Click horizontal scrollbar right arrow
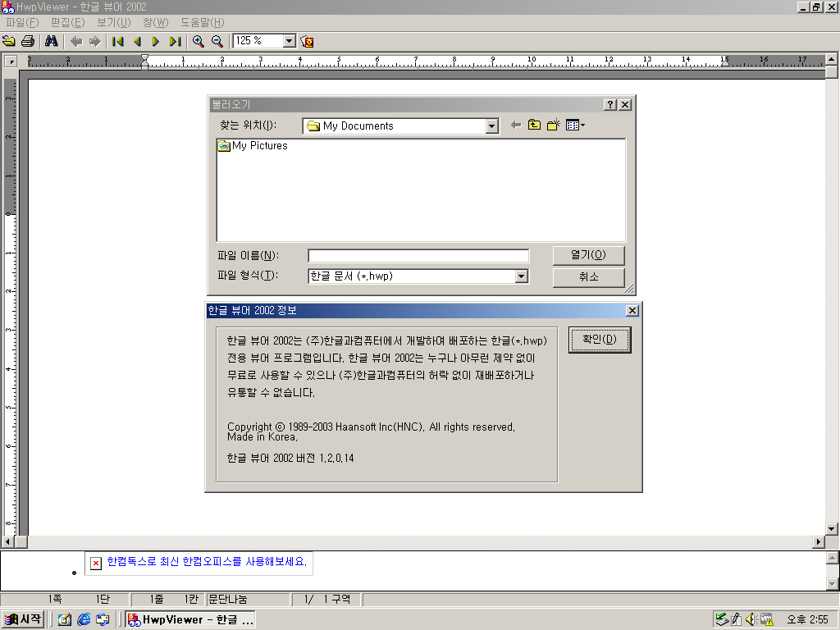Screen dimensions: 840x630 [818, 541]
